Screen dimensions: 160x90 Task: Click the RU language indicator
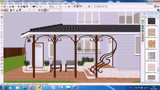(x=130, y=87)
